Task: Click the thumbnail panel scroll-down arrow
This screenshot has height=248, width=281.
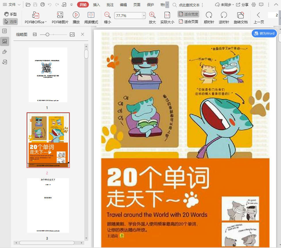Action: coord(86,238)
